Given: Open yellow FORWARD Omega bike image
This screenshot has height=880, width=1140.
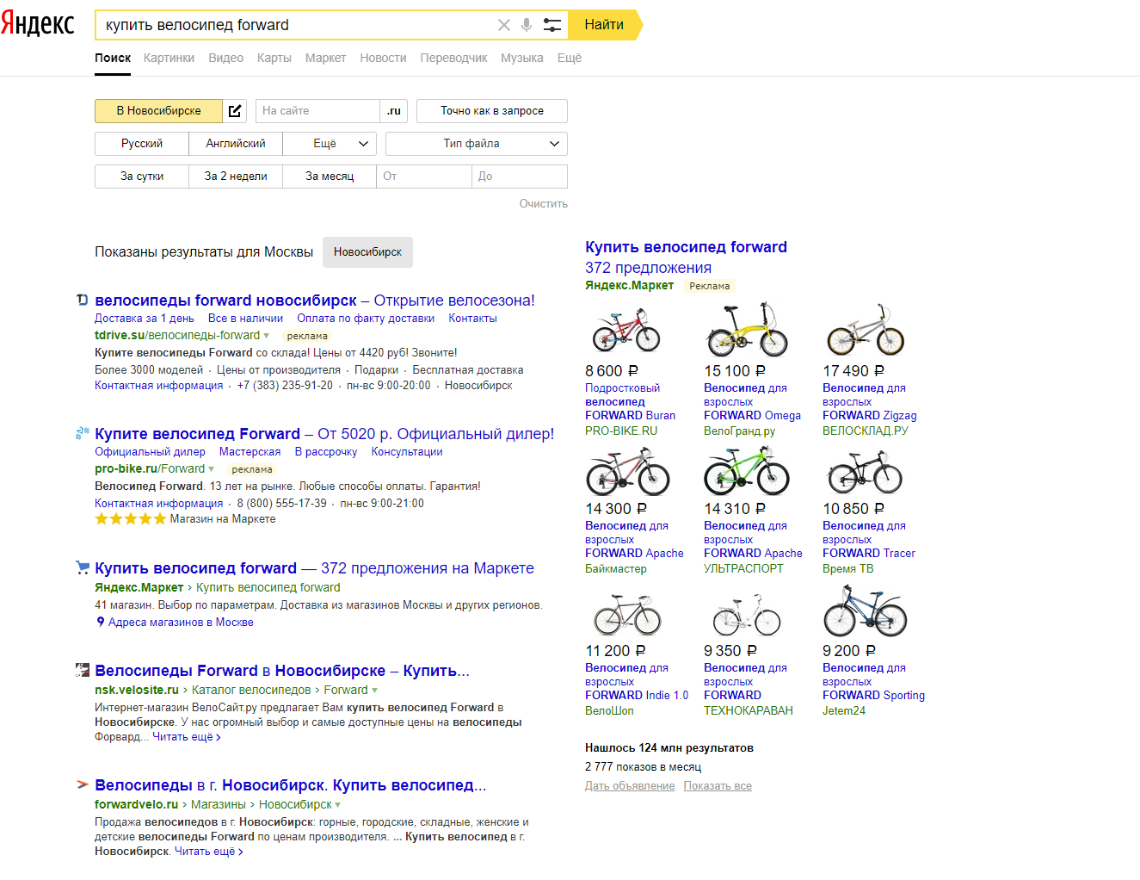Looking at the screenshot, I should [x=746, y=330].
